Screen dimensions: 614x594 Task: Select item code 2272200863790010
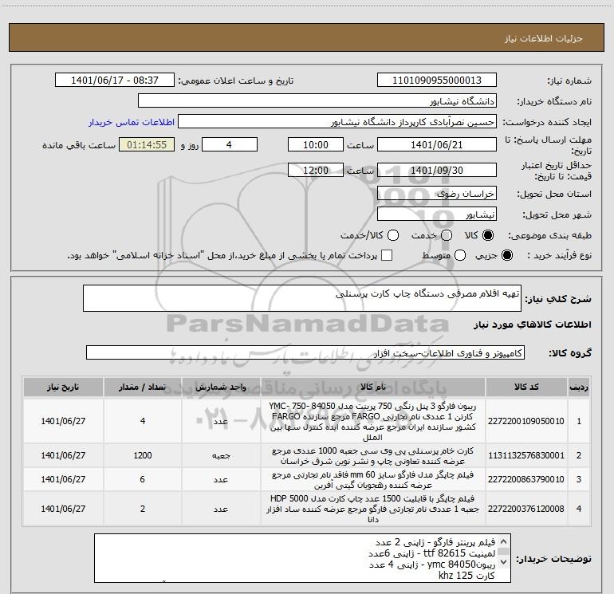[526, 479]
